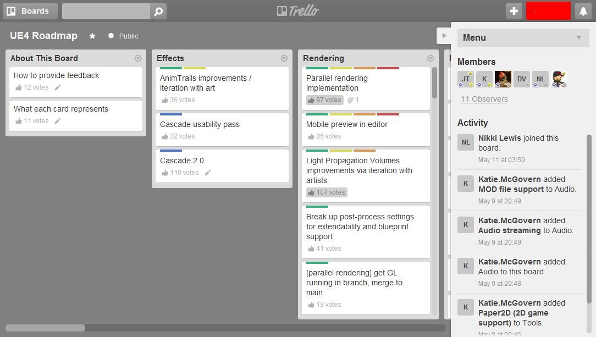
Task: Collapse the sidebar with the arrow button
Action: coord(444,36)
